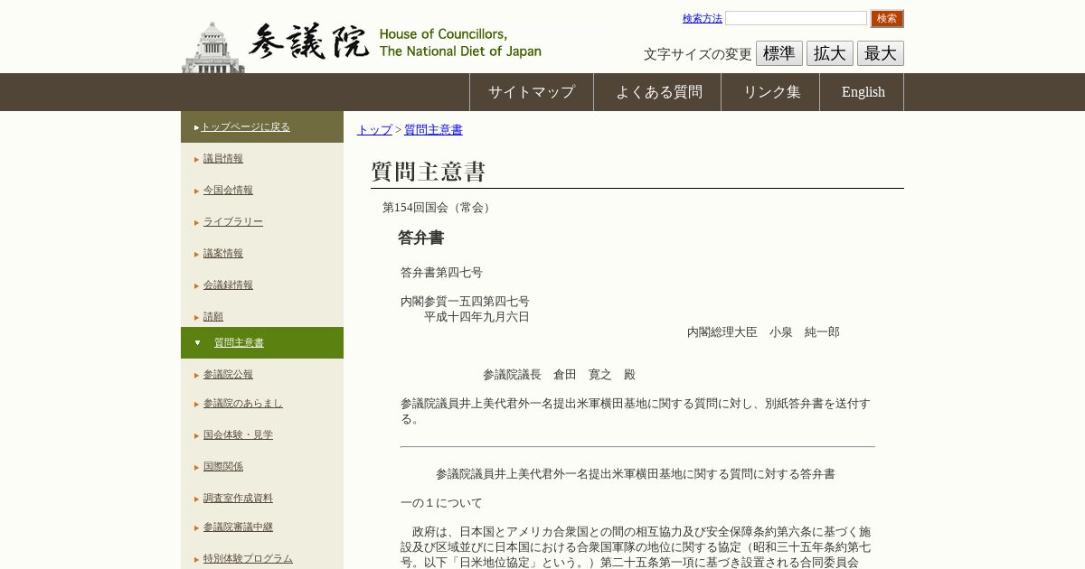Click the 答弁書 subheading
This screenshot has width=1085, height=569.
(421, 238)
